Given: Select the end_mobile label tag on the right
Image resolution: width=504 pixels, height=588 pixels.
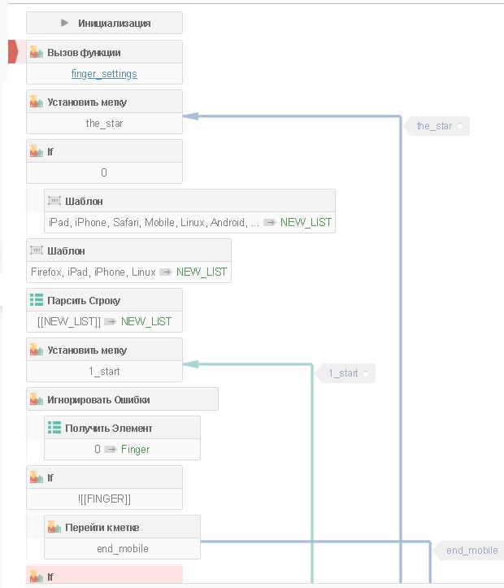Looking at the screenshot, I should click(x=471, y=551).
